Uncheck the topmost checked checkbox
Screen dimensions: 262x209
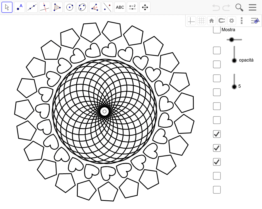point(217,134)
